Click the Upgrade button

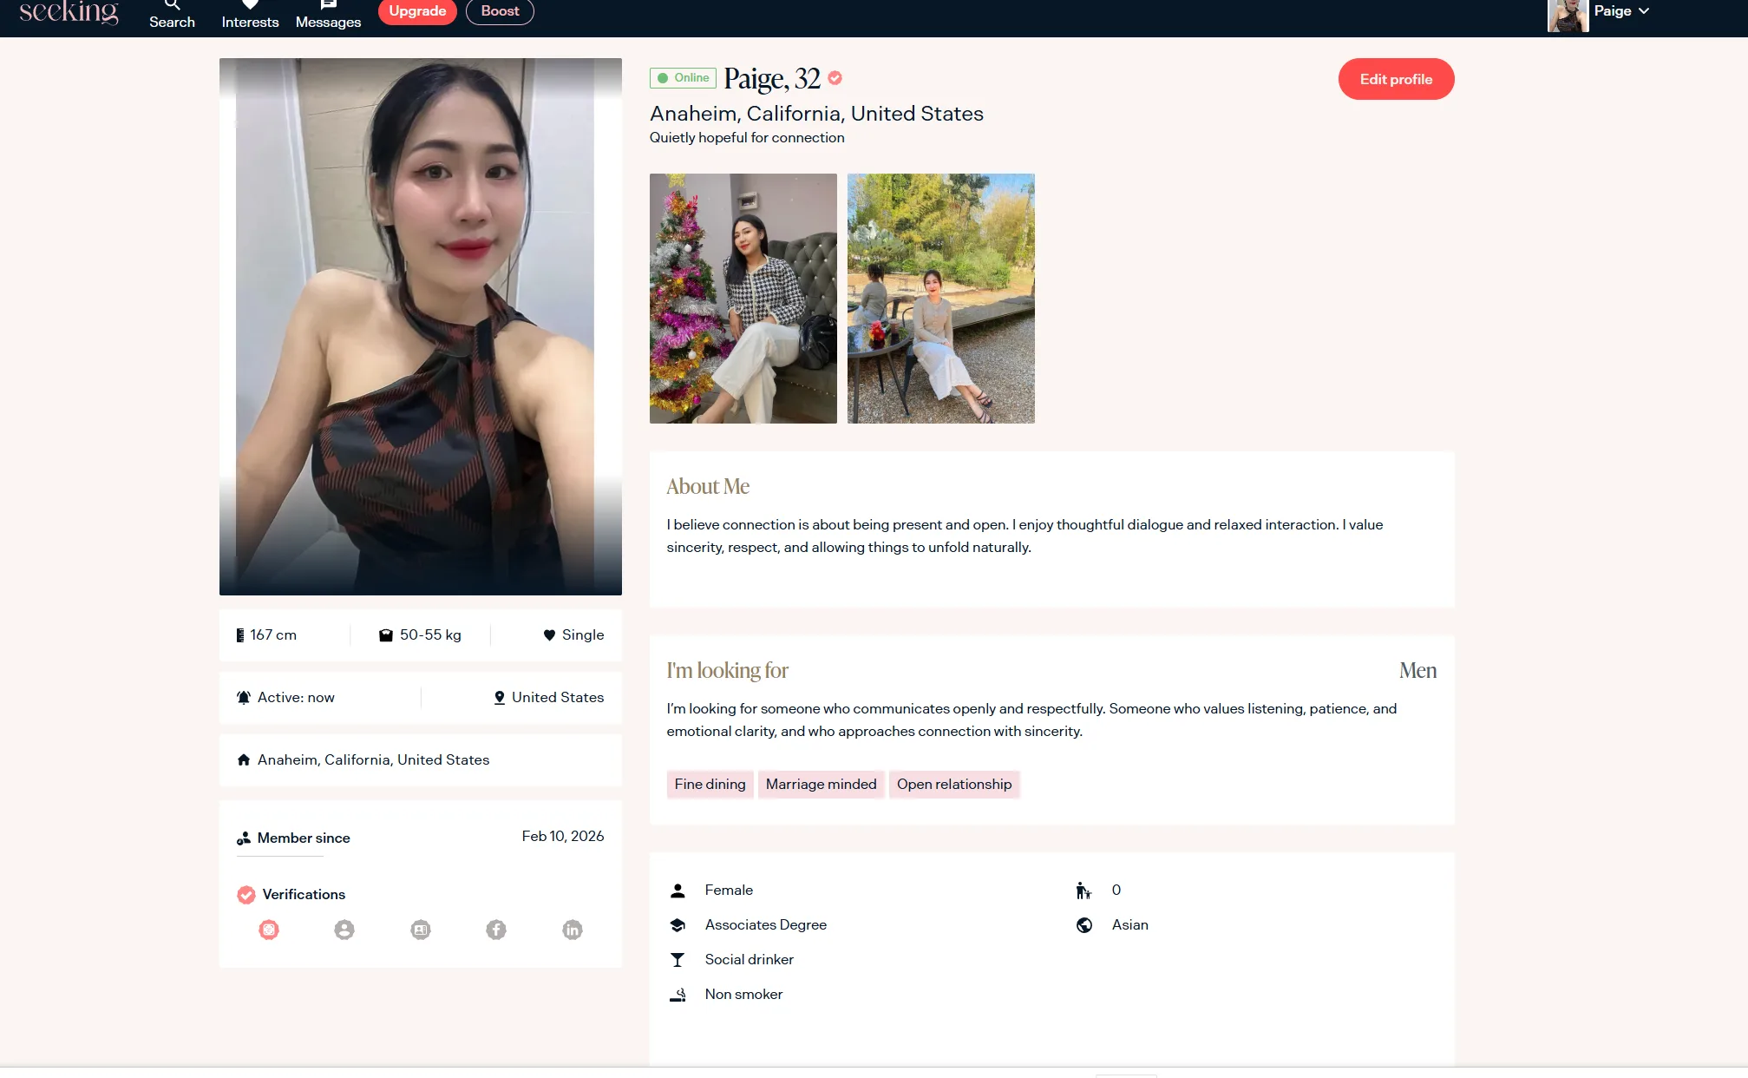417,11
